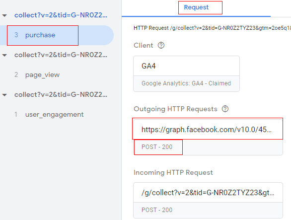Image resolution: width=291 pixels, height=220 pixels.
Task: Click Google Analytics: GA4 - Claimed text
Action: click(186, 83)
